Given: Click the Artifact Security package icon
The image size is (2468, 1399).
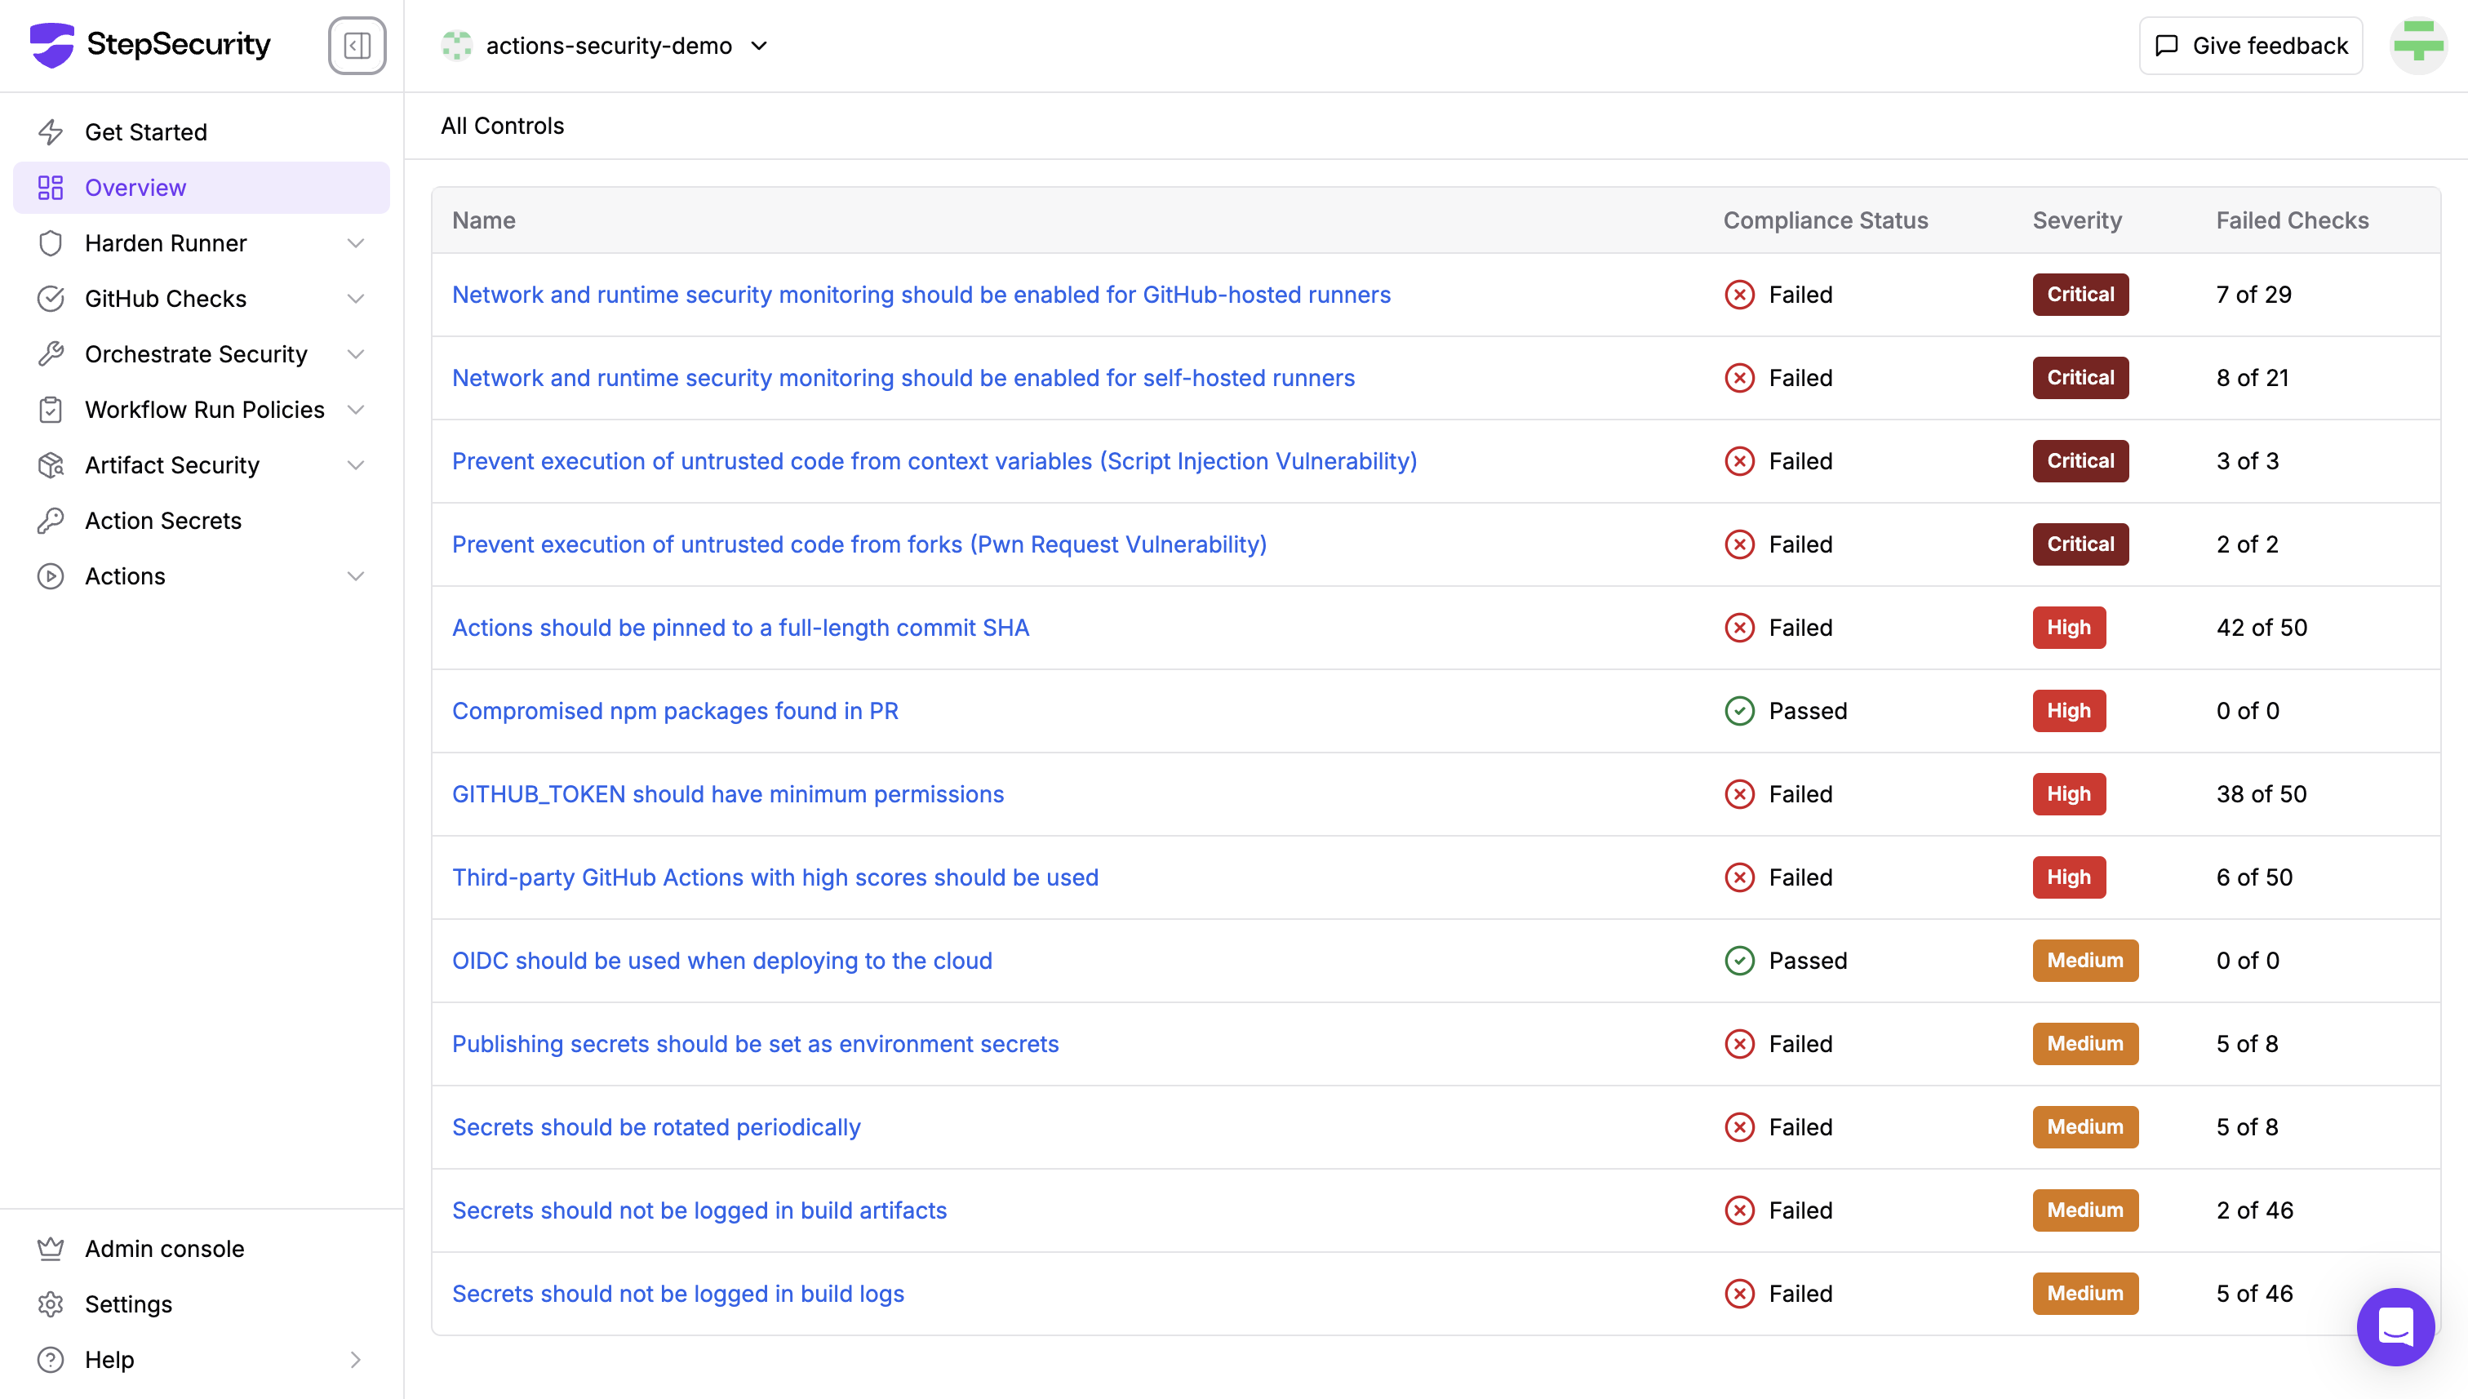Looking at the screenshot, I should [x=51, y=465].
